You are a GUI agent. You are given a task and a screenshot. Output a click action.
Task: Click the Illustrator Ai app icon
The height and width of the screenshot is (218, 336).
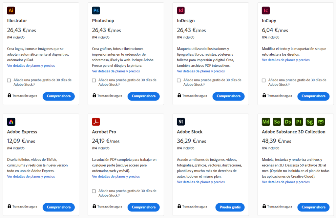(x=11, y=10)
